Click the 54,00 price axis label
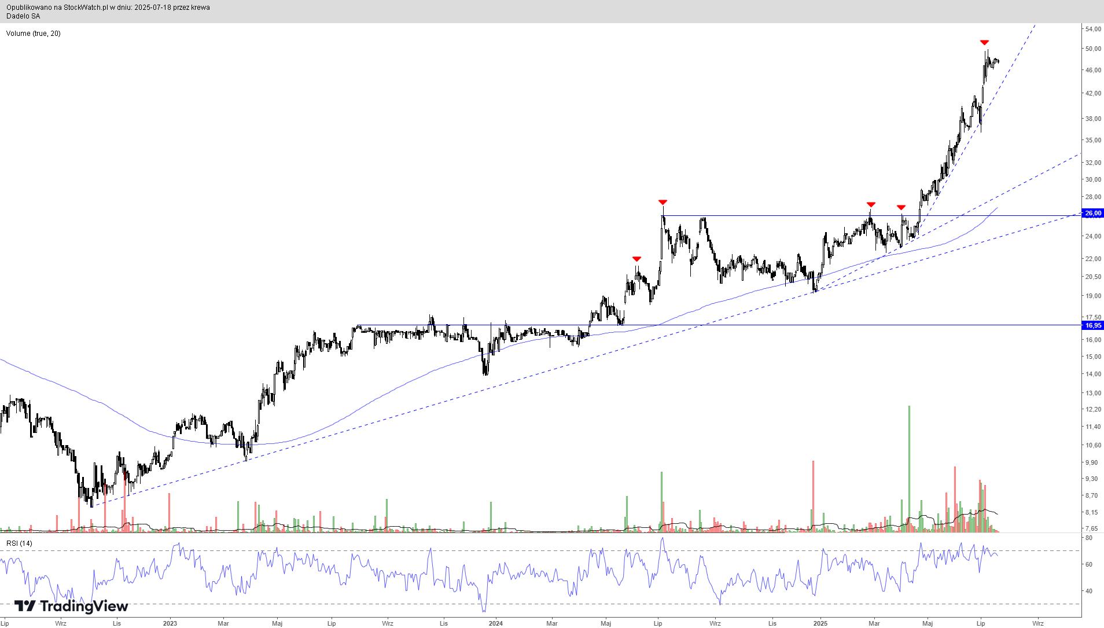 (x=1093, y=29)
